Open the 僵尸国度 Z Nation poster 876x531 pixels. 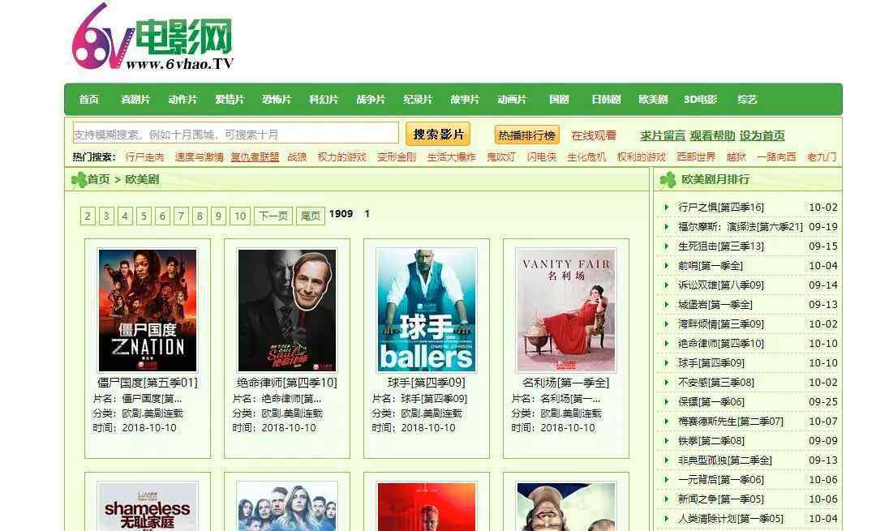pos(148,310)
